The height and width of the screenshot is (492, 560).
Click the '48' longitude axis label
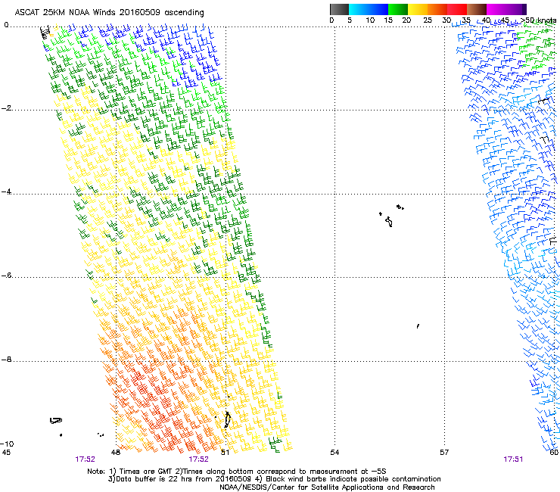(115, 453)
